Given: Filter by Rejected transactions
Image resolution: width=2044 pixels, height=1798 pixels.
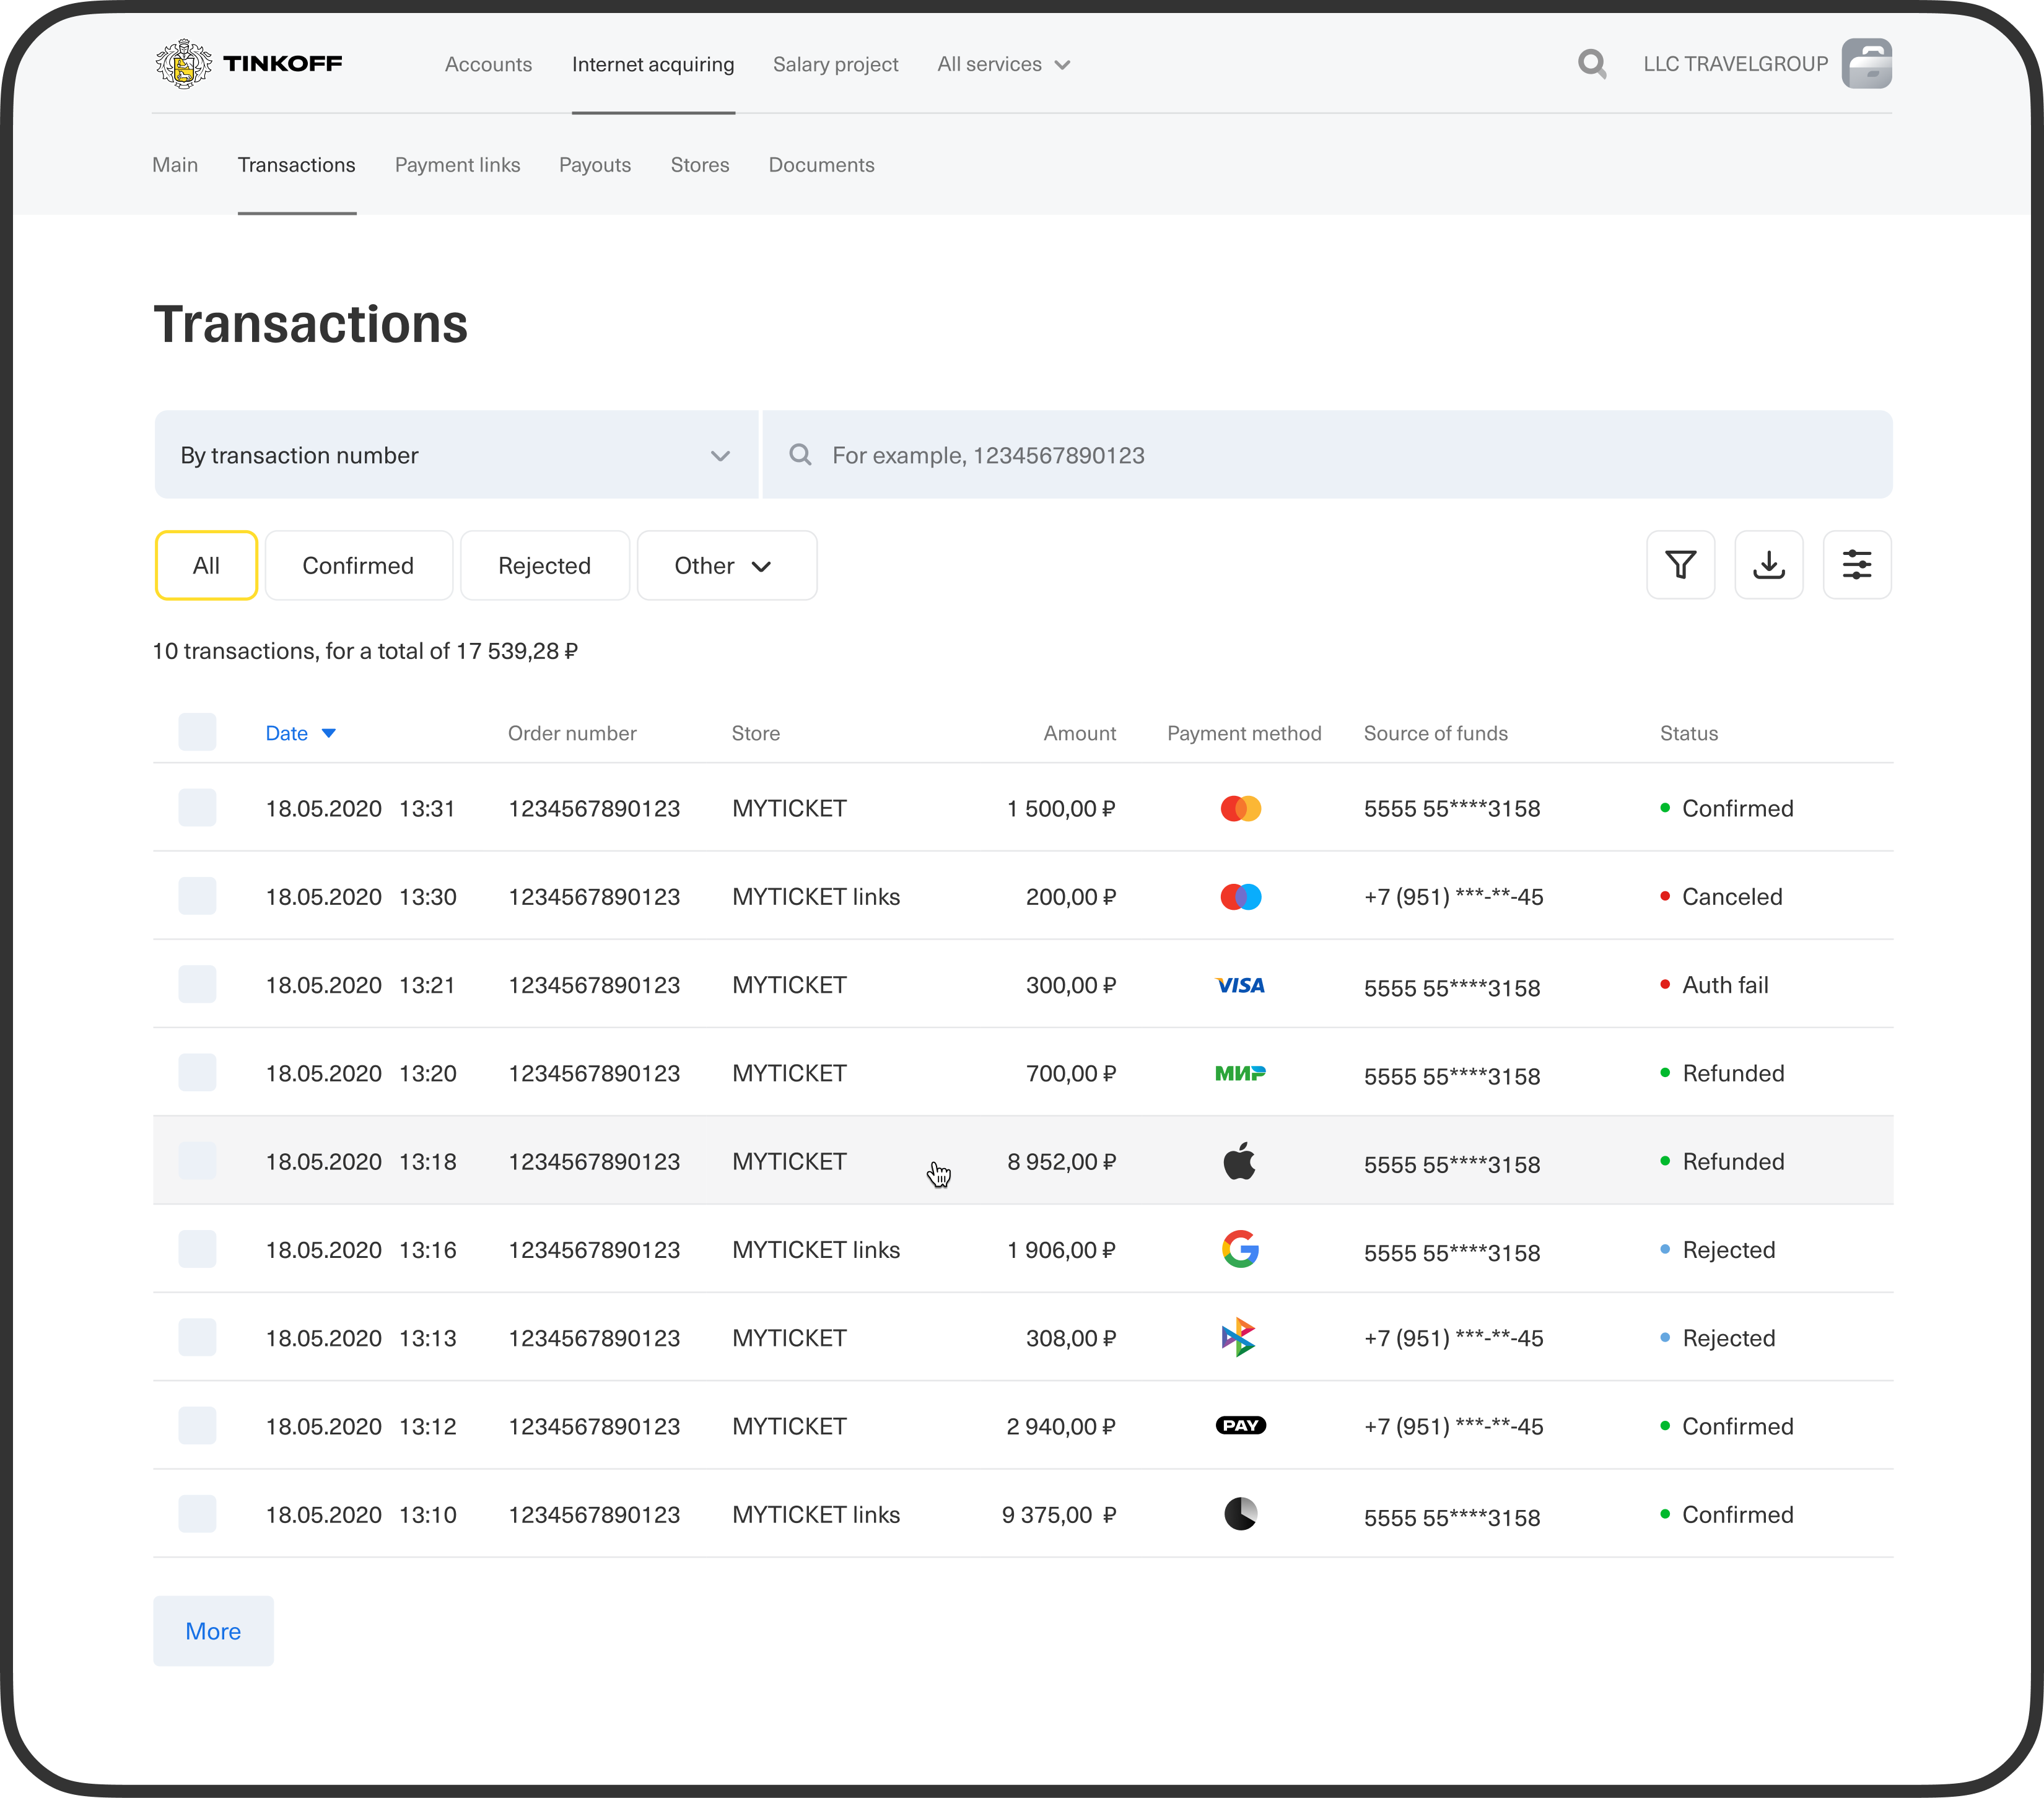Looking at the screenshot, I should pyautogui.click(x=545, y=566).
